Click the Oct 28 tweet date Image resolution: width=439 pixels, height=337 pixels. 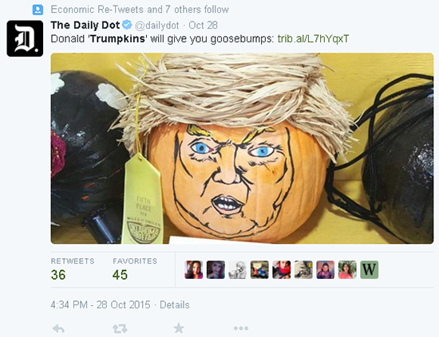203,25
